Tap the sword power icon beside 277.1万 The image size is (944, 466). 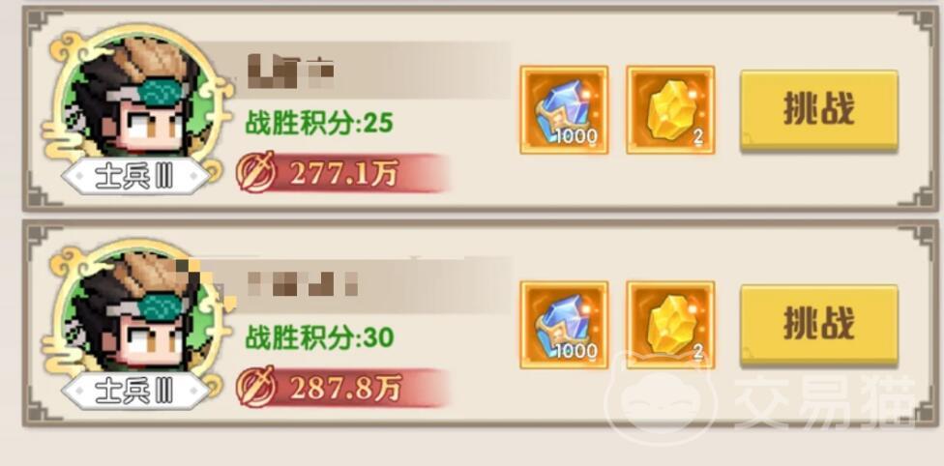tap(256, 172)
